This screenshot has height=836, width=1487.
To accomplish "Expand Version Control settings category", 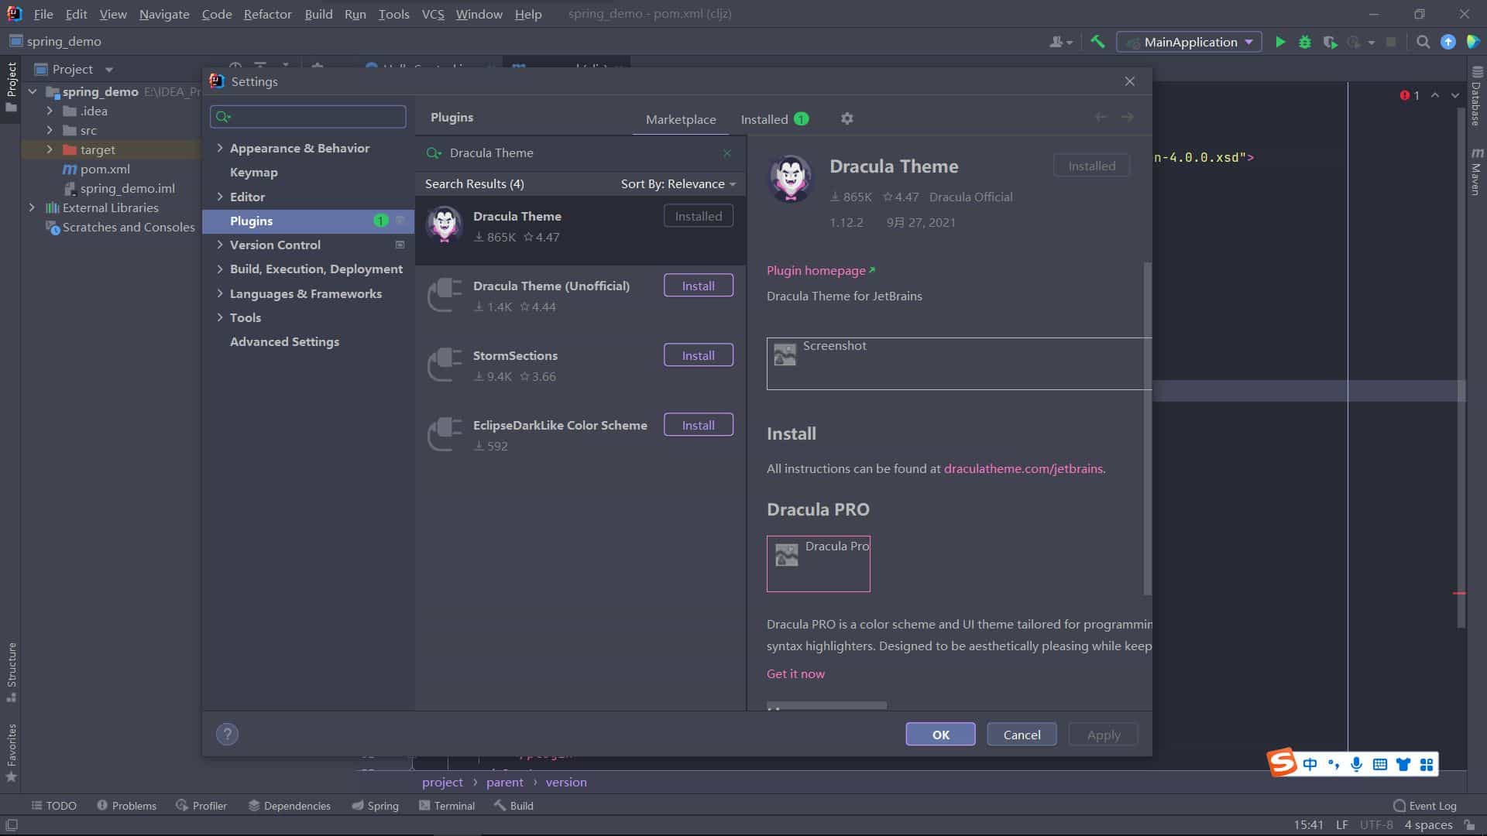I will pos(220,245).
